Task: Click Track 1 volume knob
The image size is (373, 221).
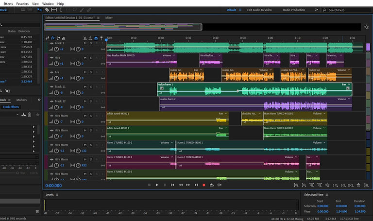Action: [x=56, y=49]
